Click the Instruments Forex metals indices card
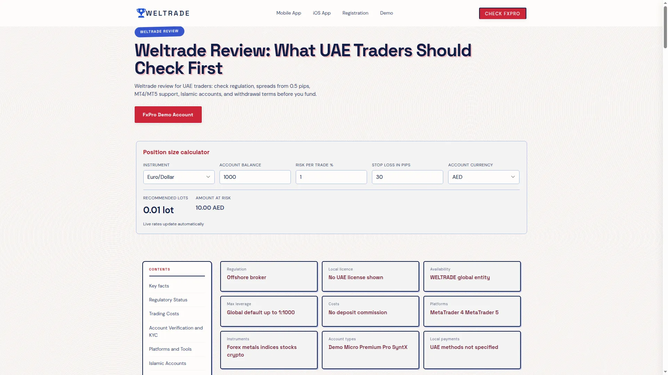The image size is (668, 375). [269, 350]
